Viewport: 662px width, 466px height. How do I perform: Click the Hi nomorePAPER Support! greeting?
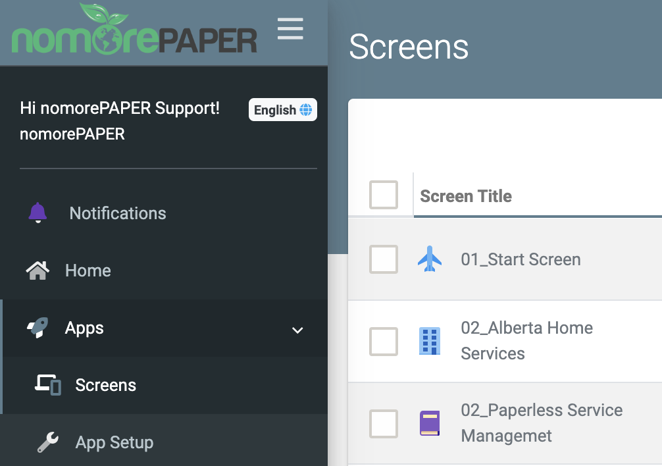point(120,108)
